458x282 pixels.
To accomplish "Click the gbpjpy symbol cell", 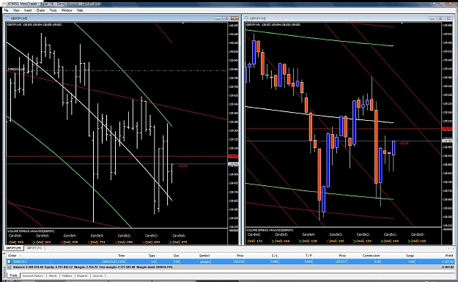I will [204, 261].
